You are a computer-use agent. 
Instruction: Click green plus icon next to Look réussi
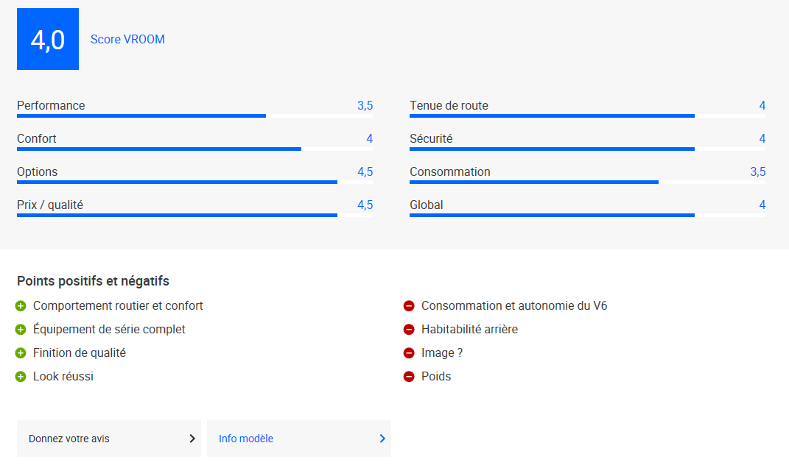[21, 377]
